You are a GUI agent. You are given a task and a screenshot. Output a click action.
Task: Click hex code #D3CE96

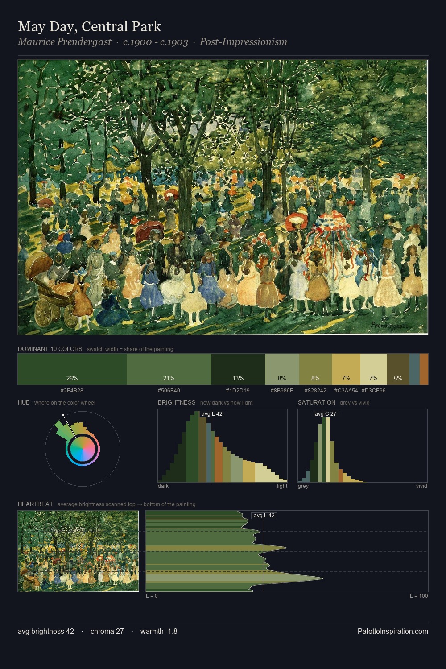pos(374,391)
